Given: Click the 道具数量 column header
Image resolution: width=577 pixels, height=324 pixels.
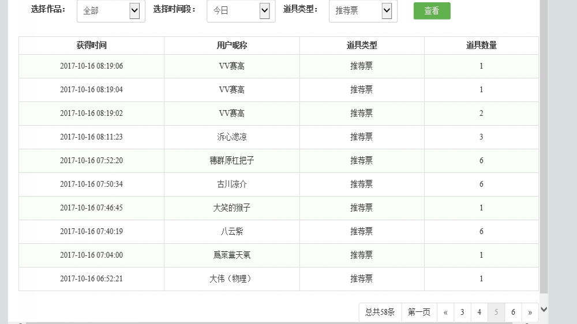Looking at the screenshot, I should point(481,46).
